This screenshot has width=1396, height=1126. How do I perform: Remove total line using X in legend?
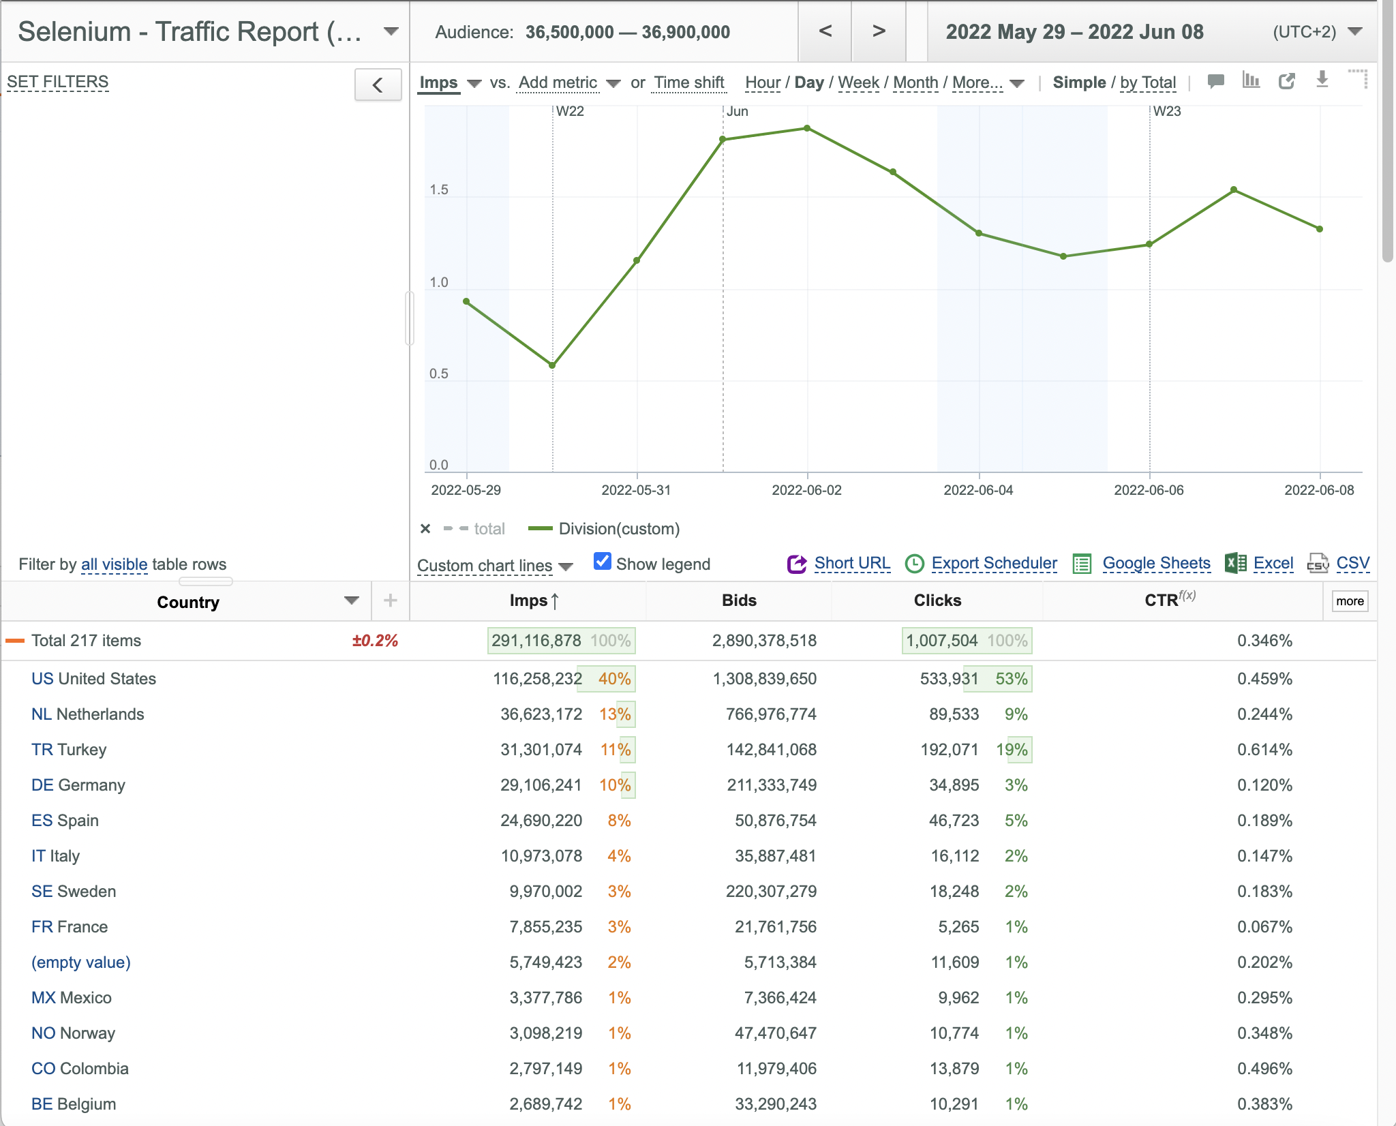click(x=425, y=529)
